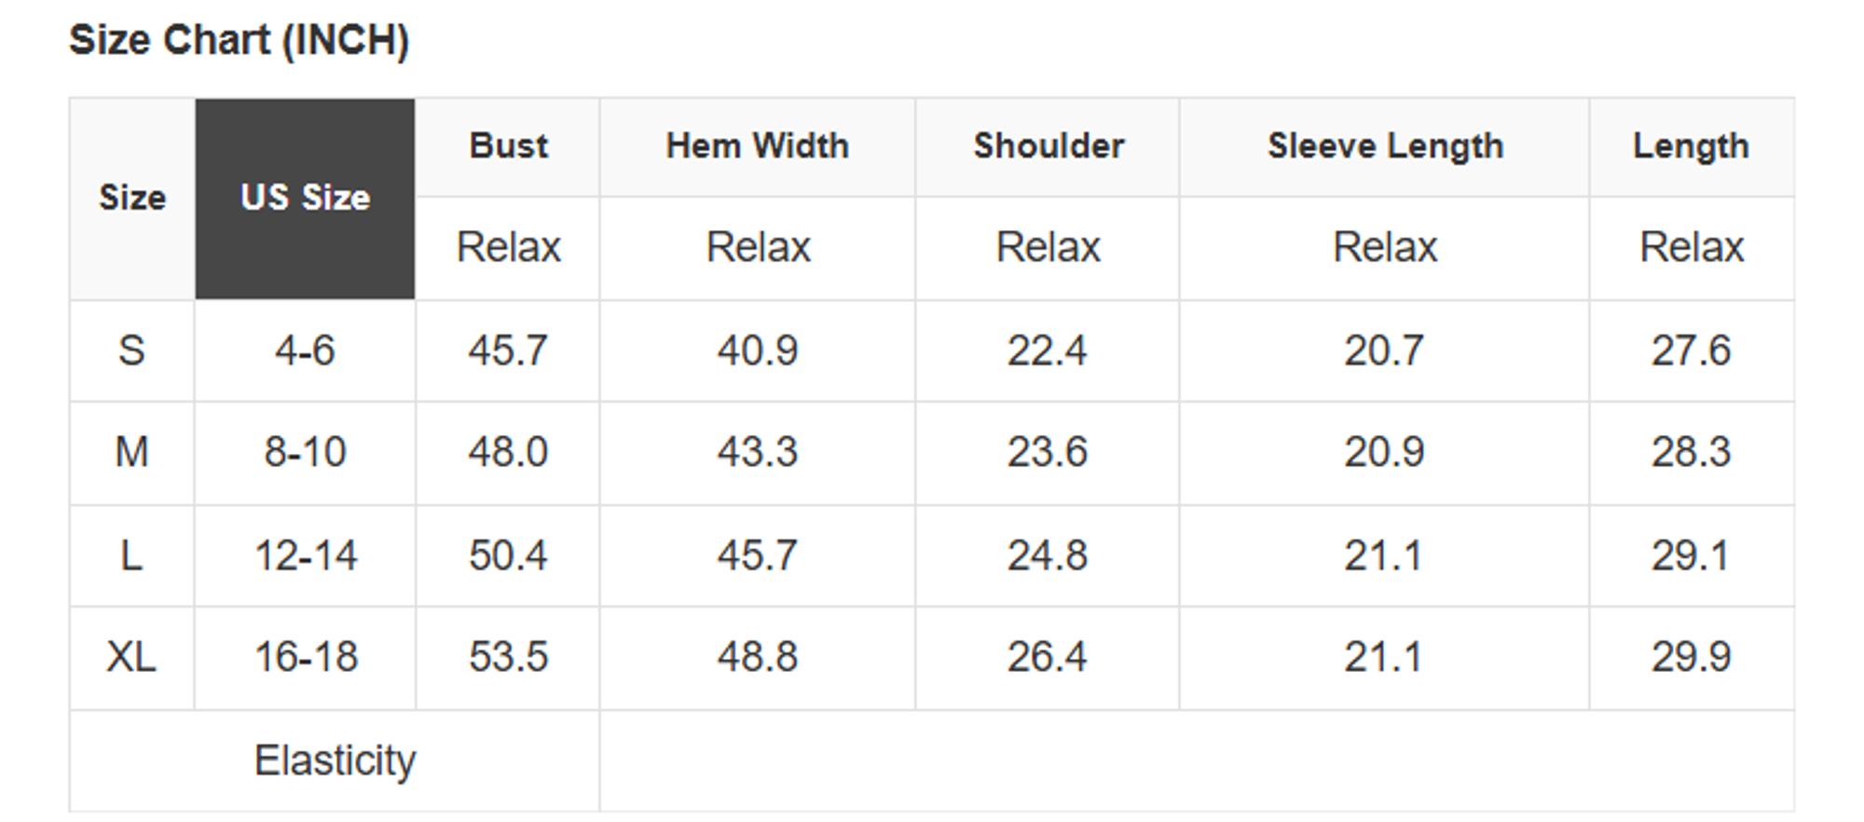Select bust value 53.5 for XL
Viewport: 1864px width, 822px height.
[508, 657]
